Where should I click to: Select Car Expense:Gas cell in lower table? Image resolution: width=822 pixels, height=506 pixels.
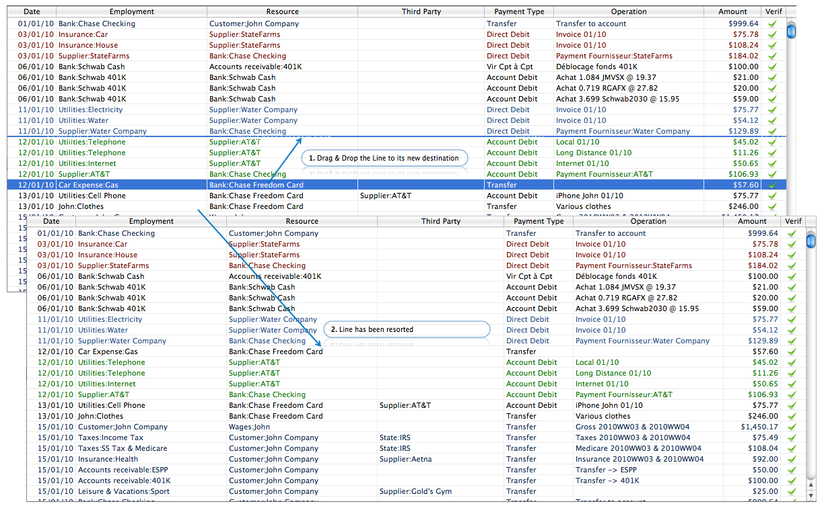[x=108, y=351]
